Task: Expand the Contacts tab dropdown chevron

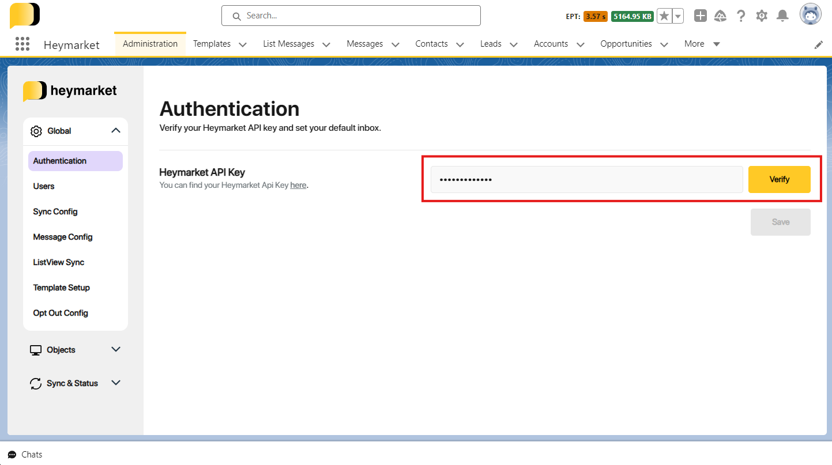Action: coord(460,44)
